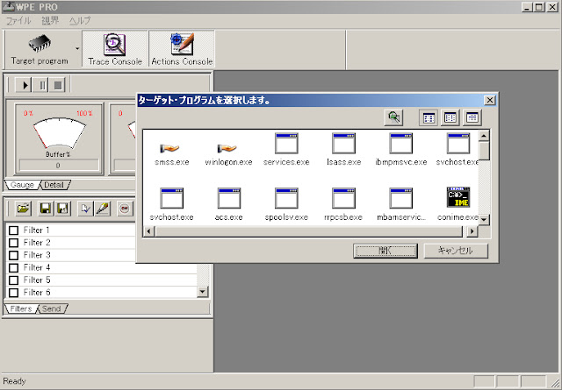The width and height of the screenshot is (562, 390).
Task: Switch dialog to first view mode icon
Action: [429, 117]
